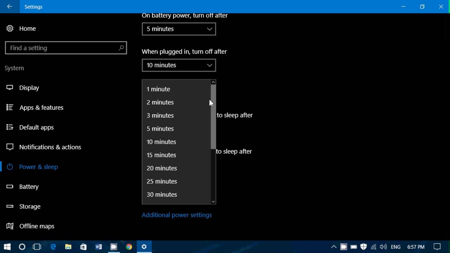Select Power & sleep in sidebar
The width and height of the screenshot is (450, 253).
click(x=38, y=167)
